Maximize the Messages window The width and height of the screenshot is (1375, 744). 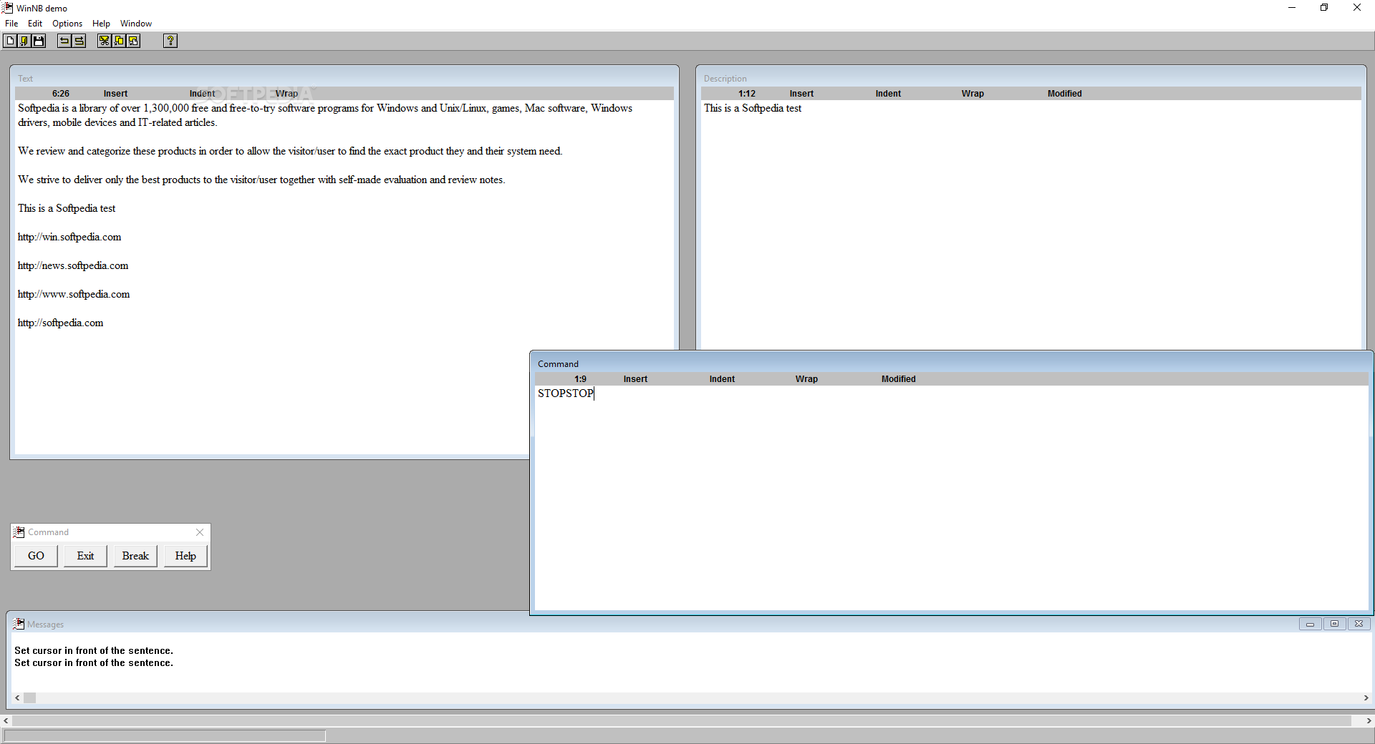[1334, 624]
